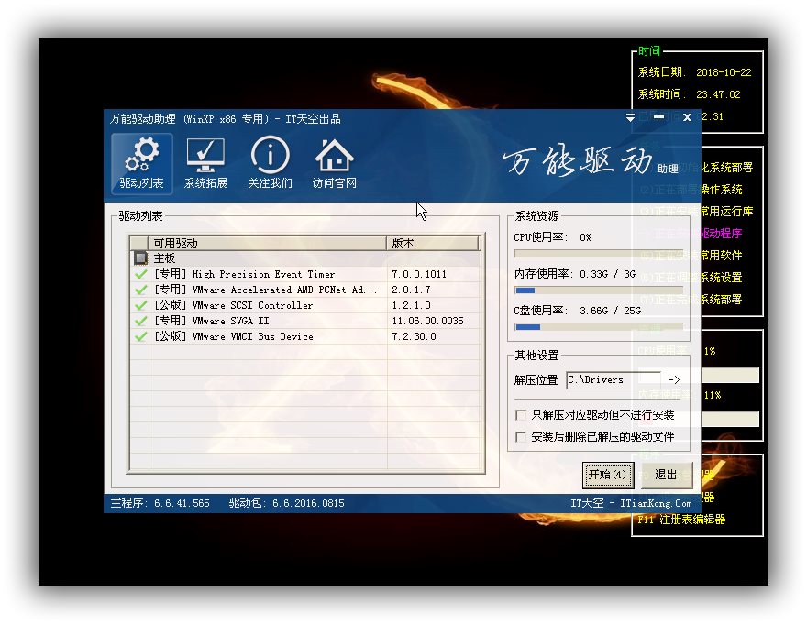Viewport: 807px width, 624px height.
Task: Toggle the 主板 group checkbox
Action: [x=140, y=257]
